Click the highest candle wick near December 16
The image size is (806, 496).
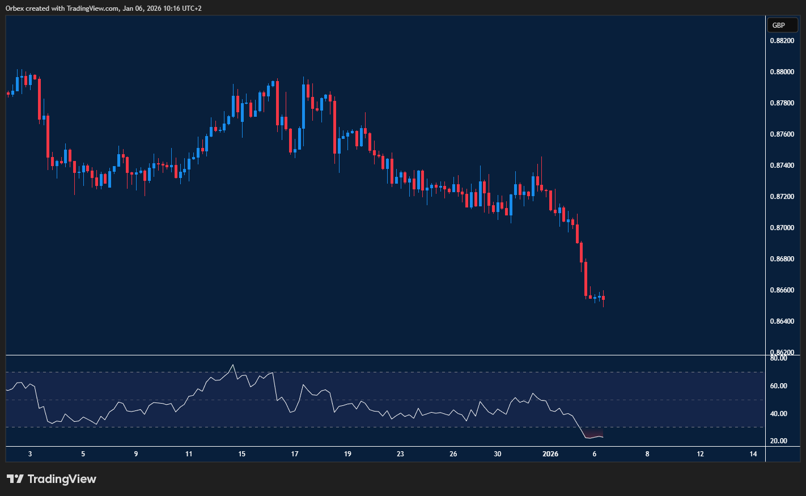[x=276, y=79]
